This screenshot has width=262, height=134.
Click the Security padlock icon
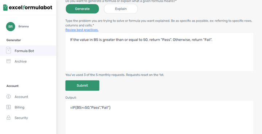(x=8, y=118)
